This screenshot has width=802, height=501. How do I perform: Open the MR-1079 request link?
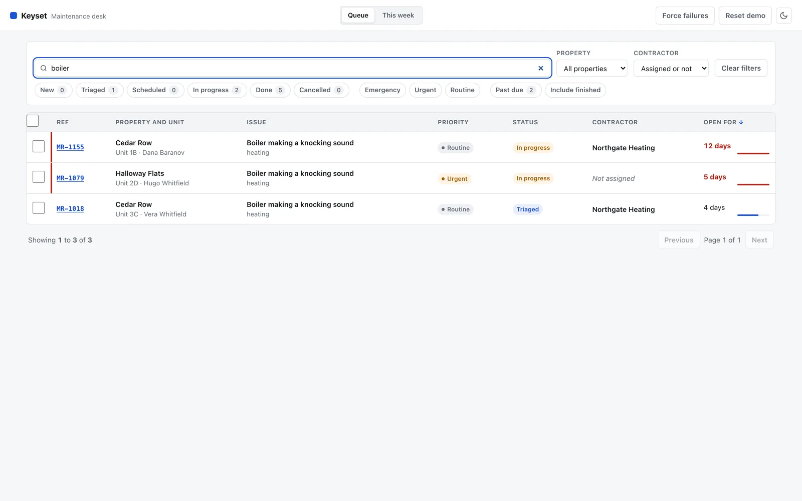(x=70, y=178)
